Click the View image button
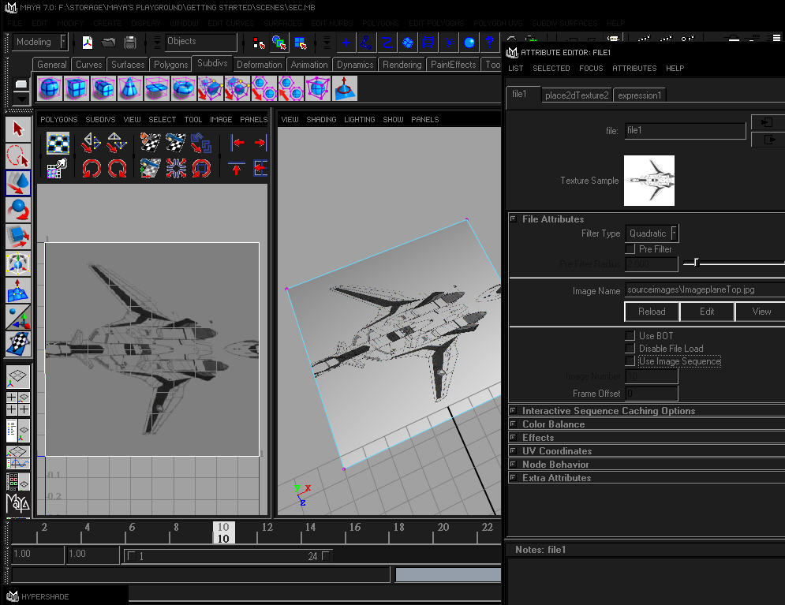 pyautogui.click(x=761, y=312)
